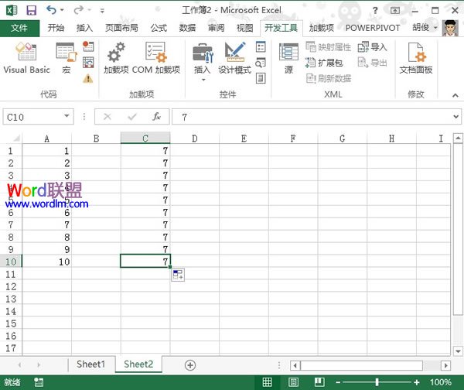Click cell A10 containing 10
464x390 pixels.
(x=46, y=262)
